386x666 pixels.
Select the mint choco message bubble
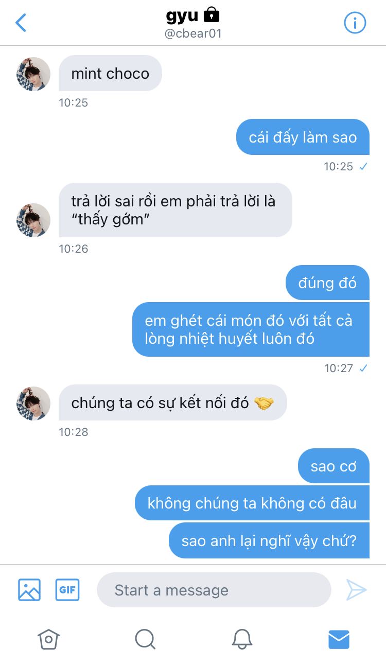pyautogui.click(x=110, y=73)
